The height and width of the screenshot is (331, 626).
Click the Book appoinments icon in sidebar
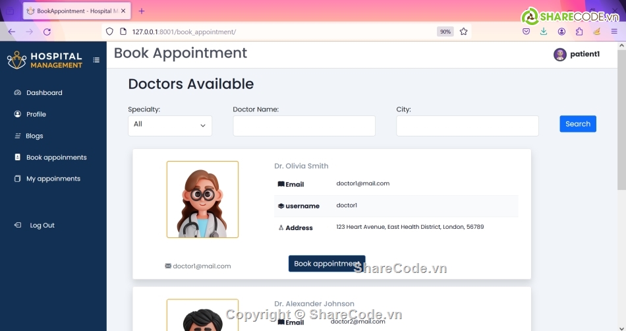point(18,158)
